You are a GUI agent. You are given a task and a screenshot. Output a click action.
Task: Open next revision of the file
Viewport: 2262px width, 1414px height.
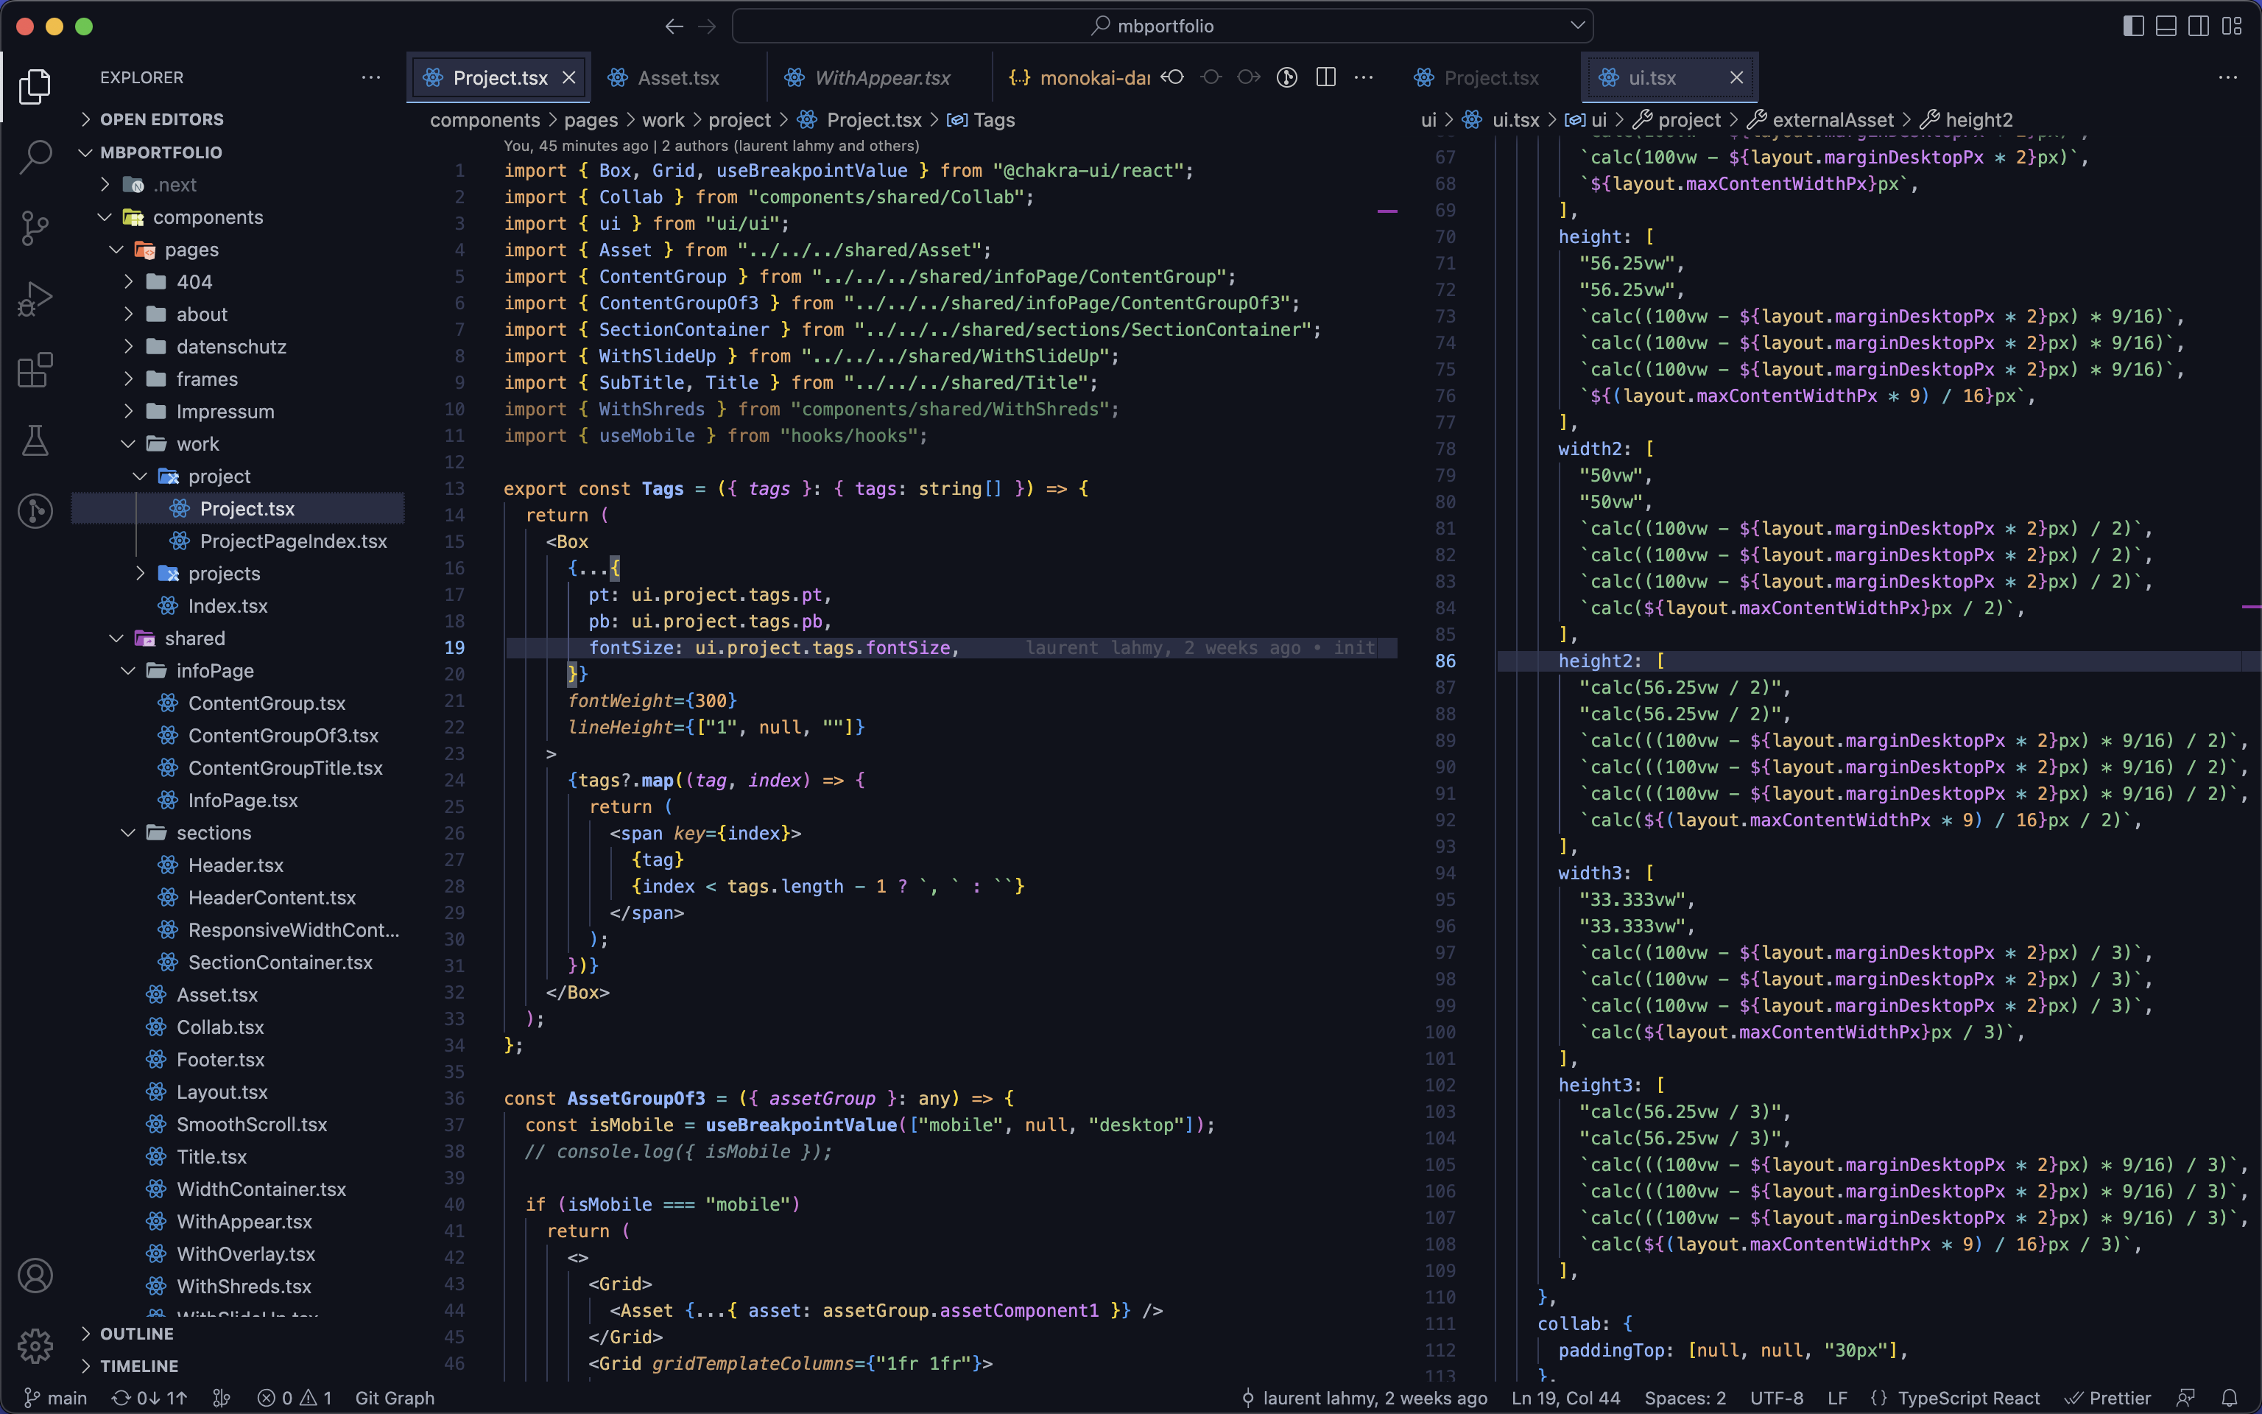[x=1249, y=77]
